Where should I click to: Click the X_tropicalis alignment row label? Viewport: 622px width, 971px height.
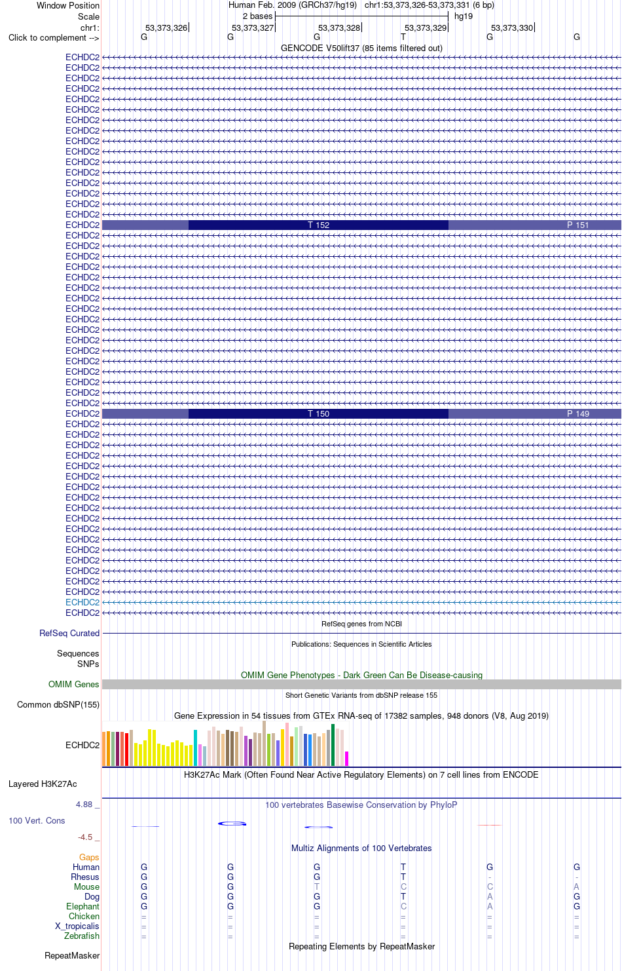(x=77, y=926)
